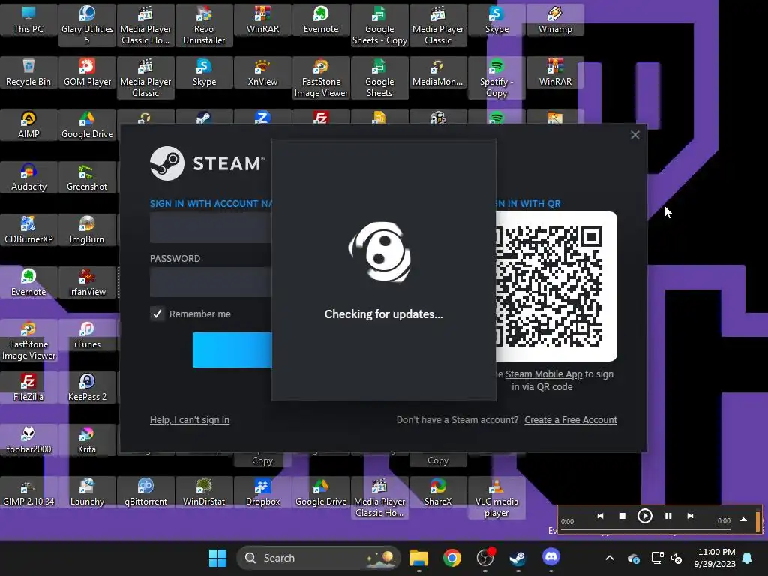Open the Steam Mobile App link
Image resolution: width=768 pixels, height=576 pixels.
[x=544, y=374]
